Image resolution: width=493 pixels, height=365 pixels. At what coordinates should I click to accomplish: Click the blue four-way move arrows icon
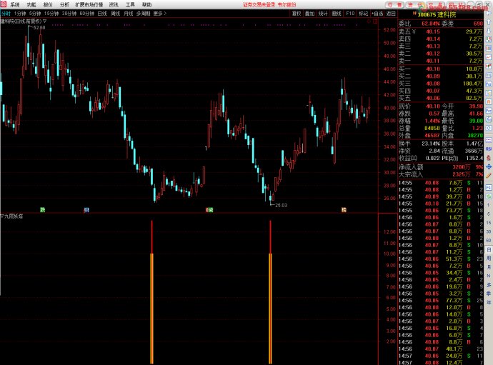click(x=489, y=166)
